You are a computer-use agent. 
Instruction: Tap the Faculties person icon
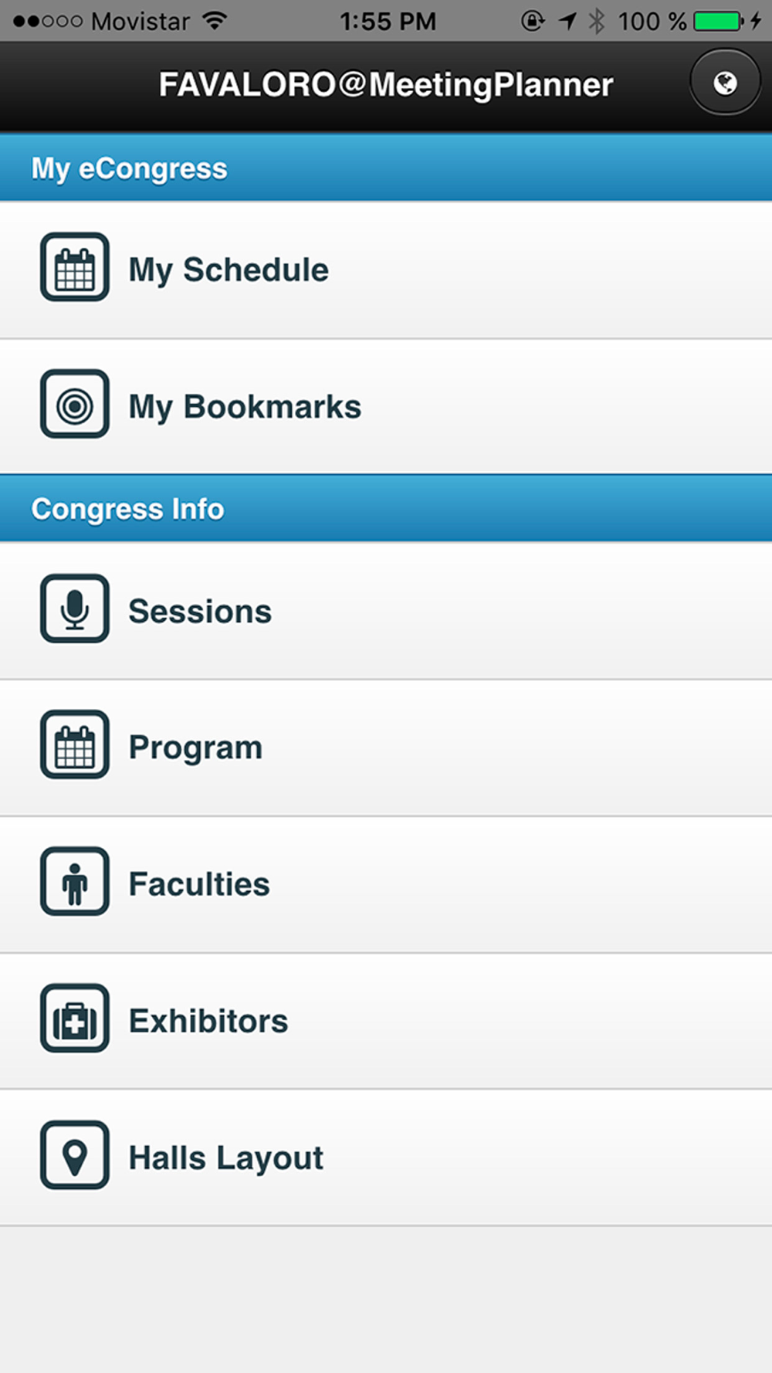click(75, 881)
